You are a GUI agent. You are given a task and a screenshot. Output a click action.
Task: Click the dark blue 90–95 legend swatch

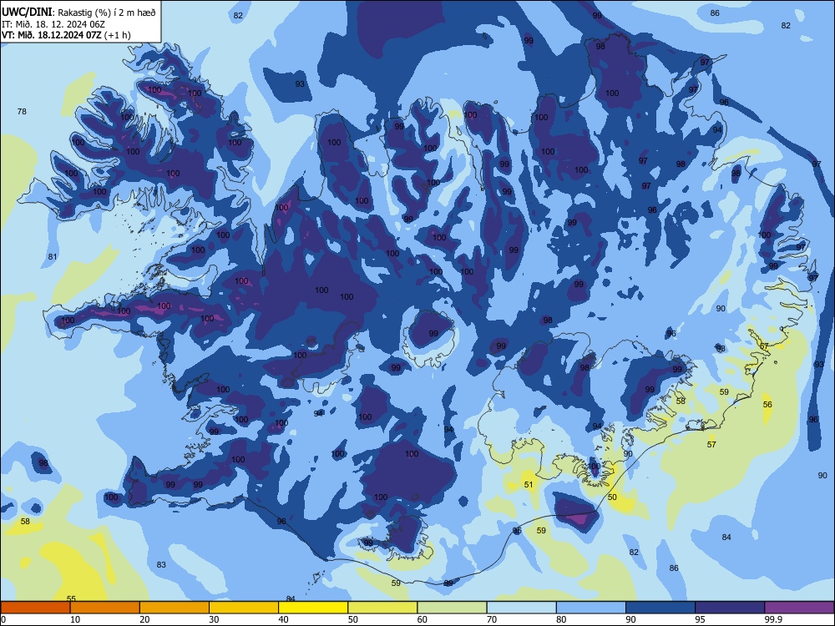coord(660,608)
